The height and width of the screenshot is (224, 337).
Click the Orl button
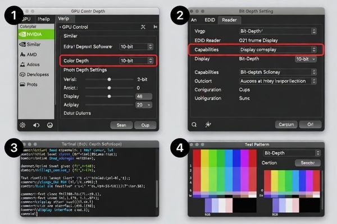click(x=311, y=124)
